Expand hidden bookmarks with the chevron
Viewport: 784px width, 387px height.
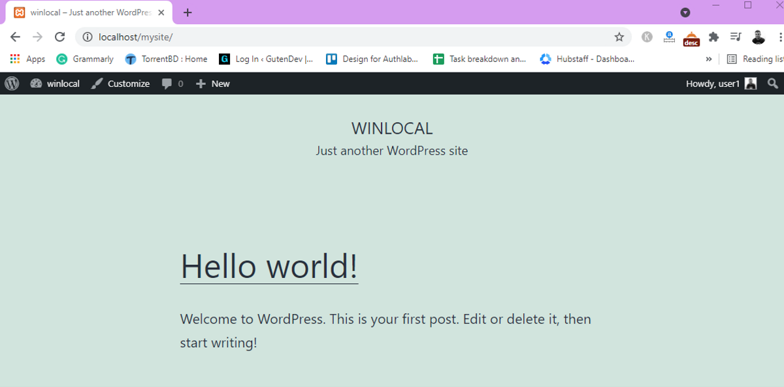pyautogui.click(x=709, y=59)
